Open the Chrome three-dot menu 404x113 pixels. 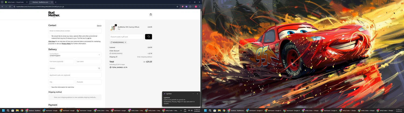(200, 6)
